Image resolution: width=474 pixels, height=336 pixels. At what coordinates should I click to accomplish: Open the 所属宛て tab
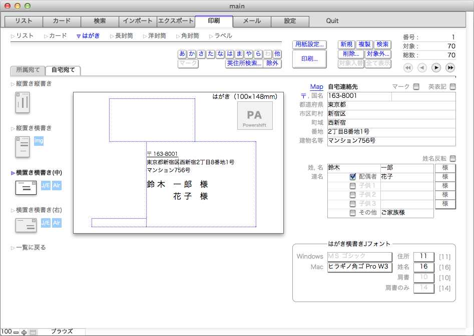(x=28, y=70)
